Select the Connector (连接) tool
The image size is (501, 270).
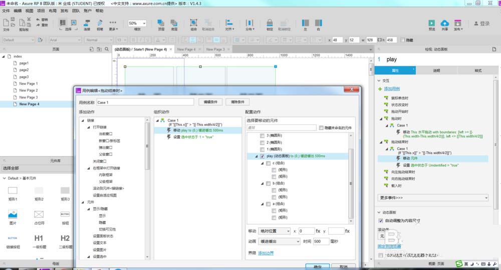click(87, 22)
